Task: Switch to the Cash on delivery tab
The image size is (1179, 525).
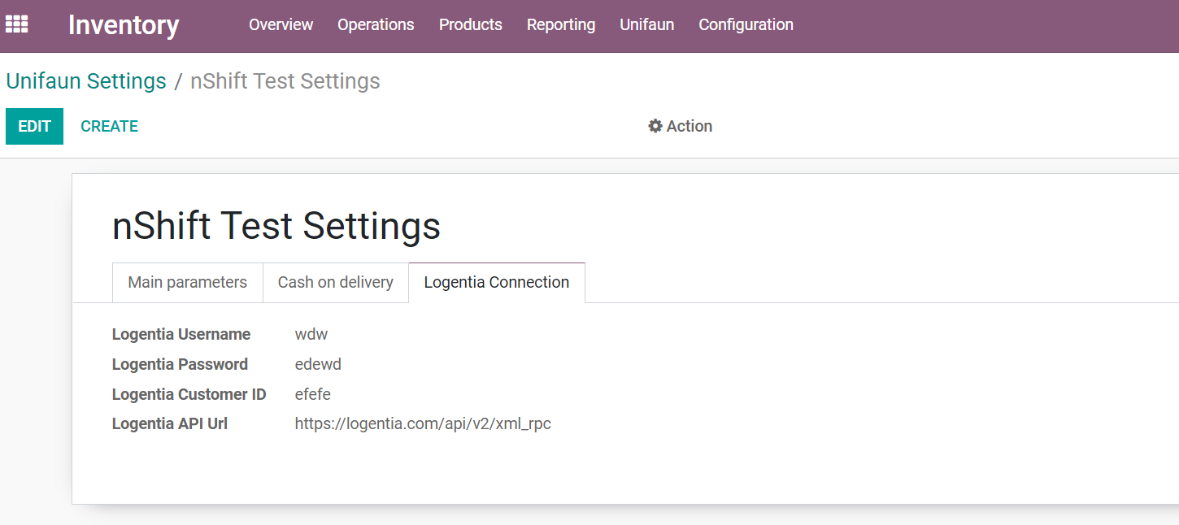Action: (335, 282)
